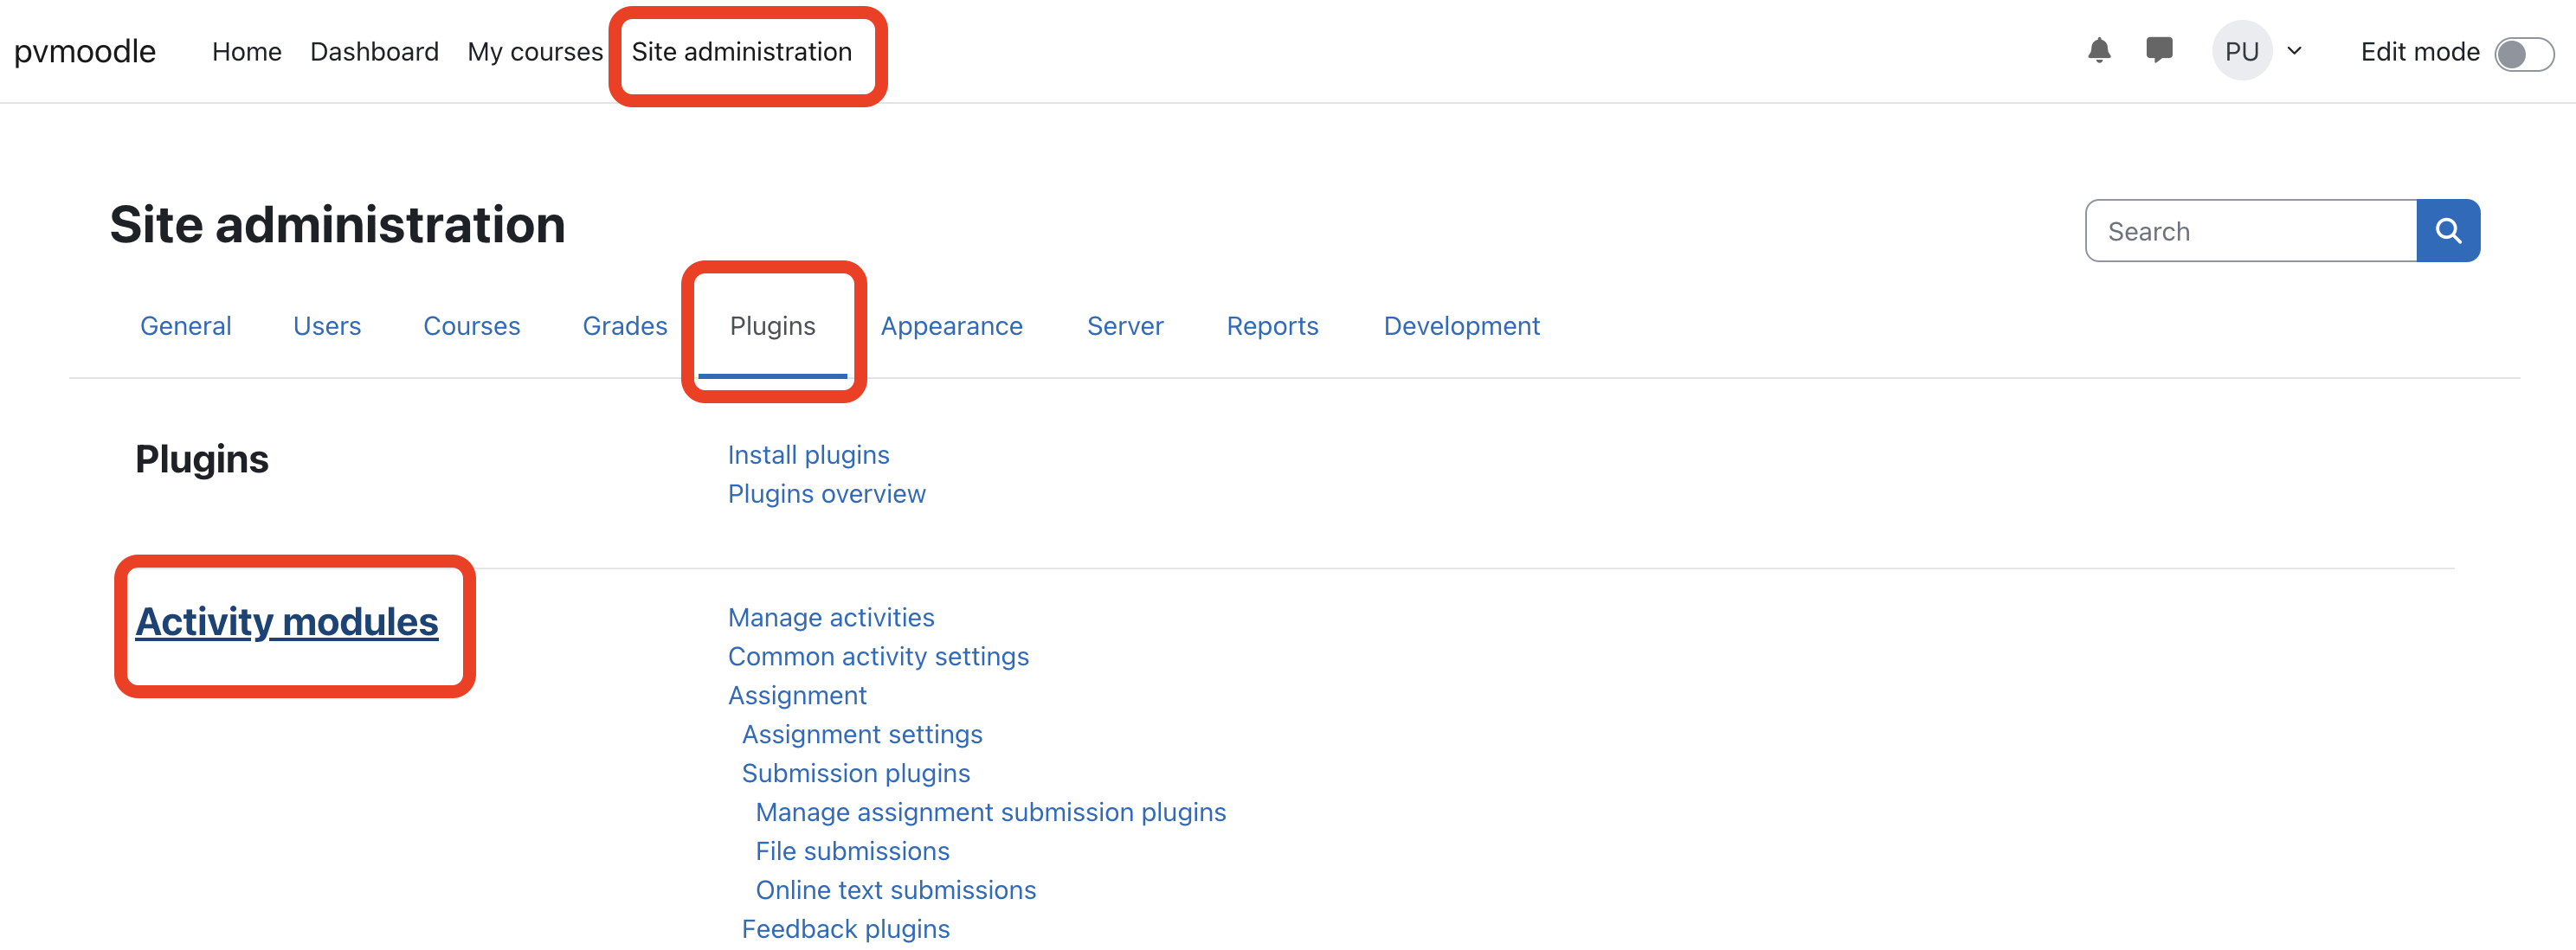
Task: Open Common activity settings
Action: [x=878, y=656]
